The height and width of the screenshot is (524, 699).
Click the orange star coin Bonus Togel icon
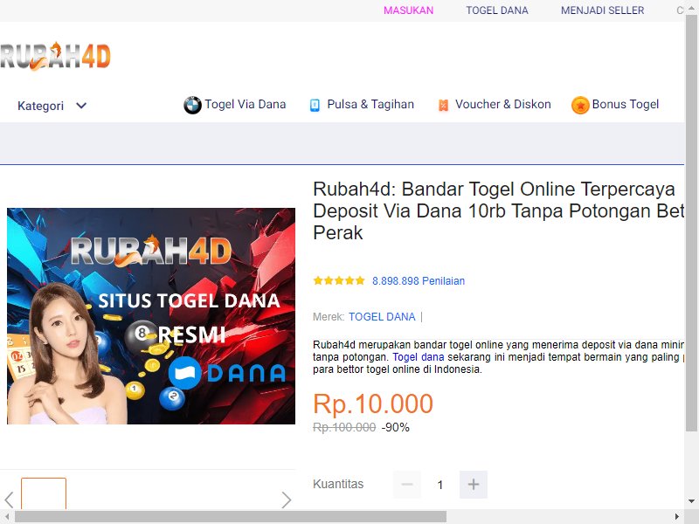click(580, 105)
